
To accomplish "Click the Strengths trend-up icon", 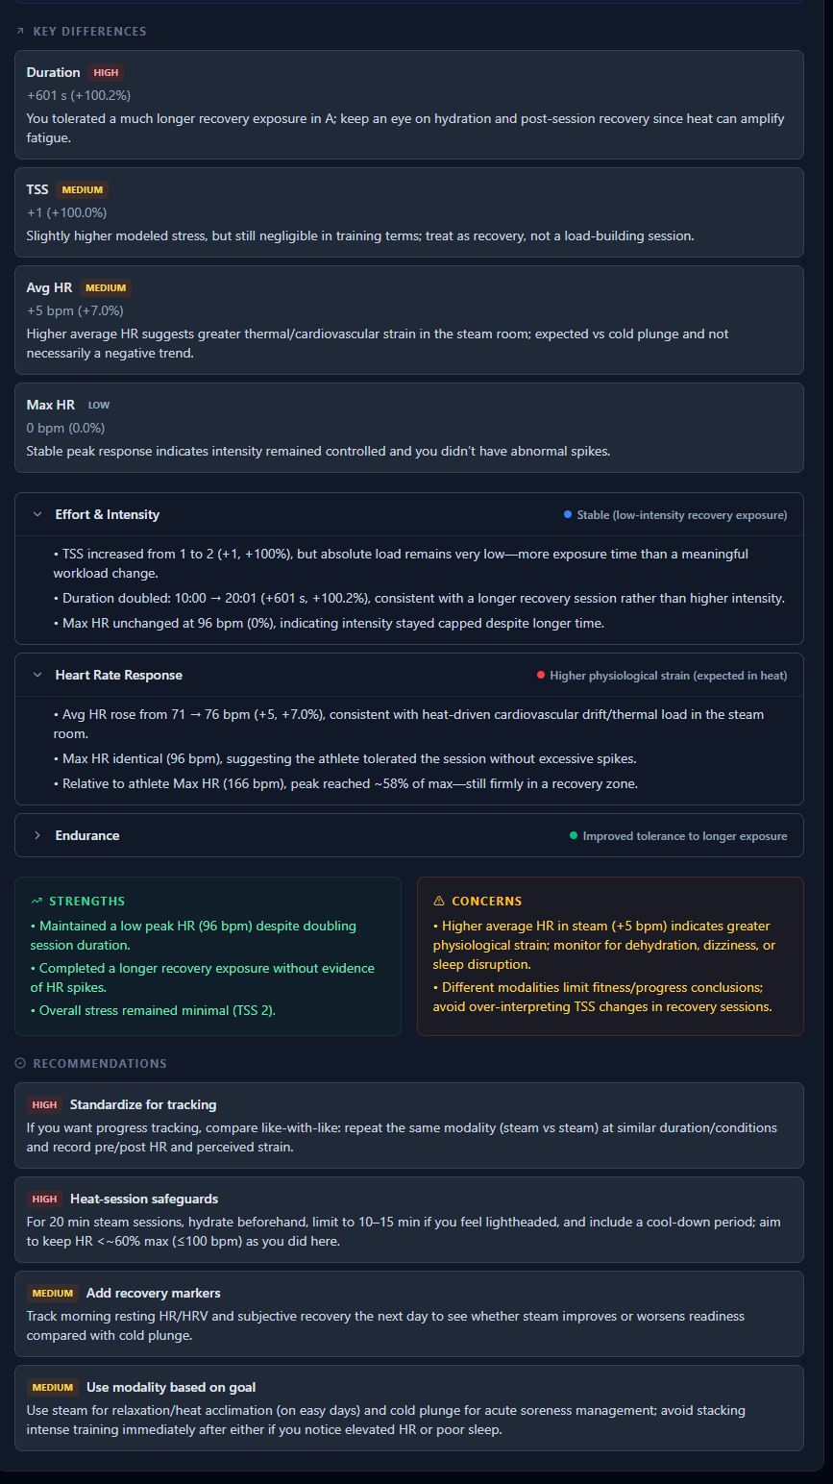I will point(37,901).
